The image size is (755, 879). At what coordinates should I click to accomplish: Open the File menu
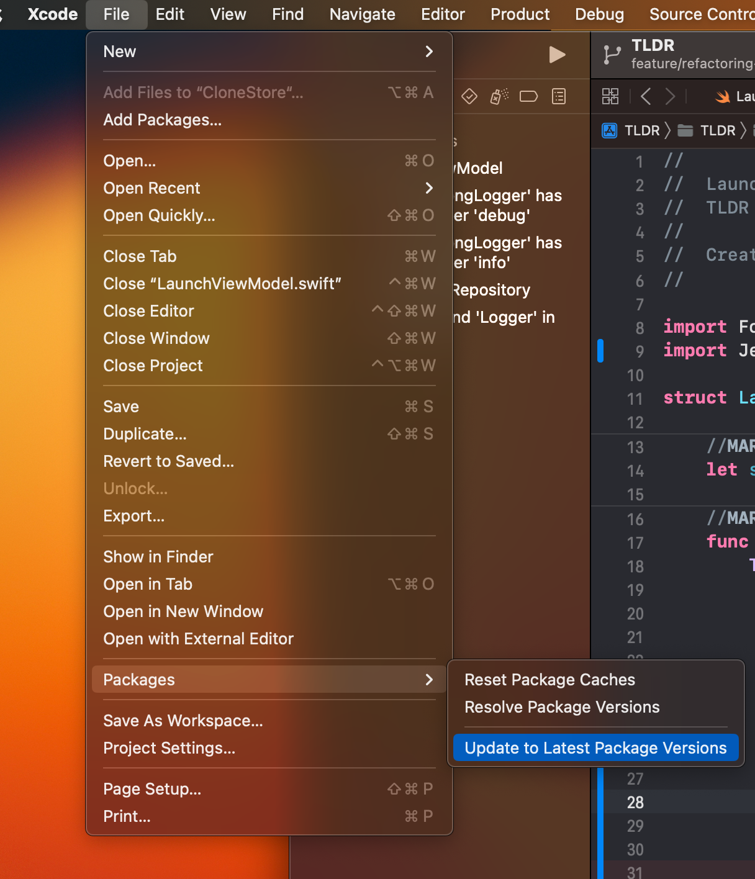(x=117, y=14)
